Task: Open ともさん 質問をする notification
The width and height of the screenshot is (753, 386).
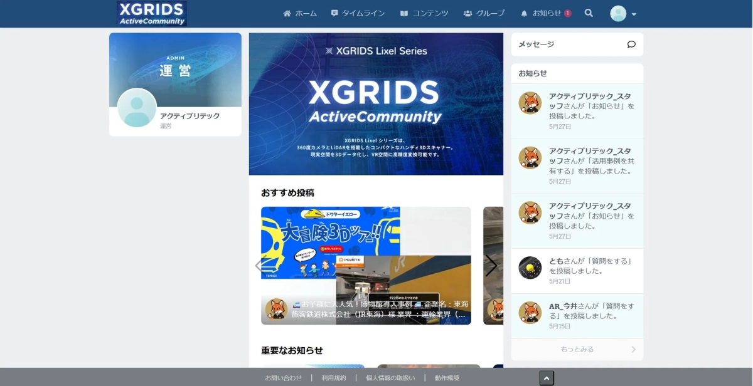Action: [577, 271]
